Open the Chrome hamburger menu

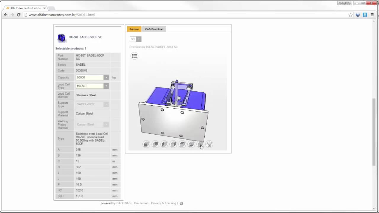click(x=372, y=14)
